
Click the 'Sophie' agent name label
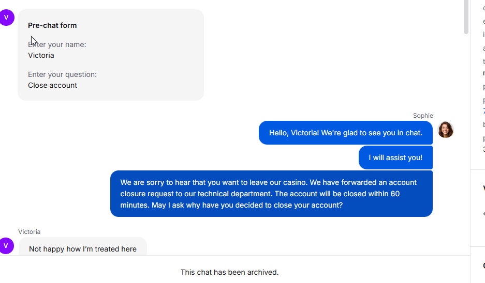tap(423, 116)
